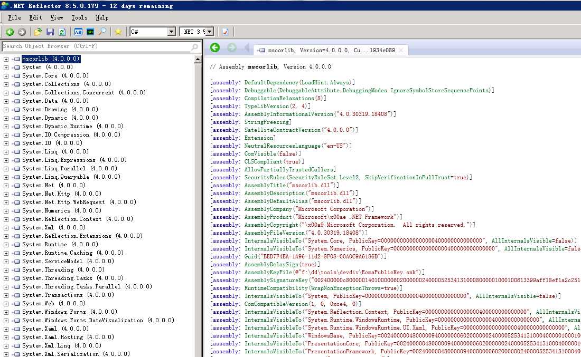Image resolution: width=581 pixels, height=357 pixels.
Task: Click the ComCompatibleVersion attribute link
Action: 275,304
